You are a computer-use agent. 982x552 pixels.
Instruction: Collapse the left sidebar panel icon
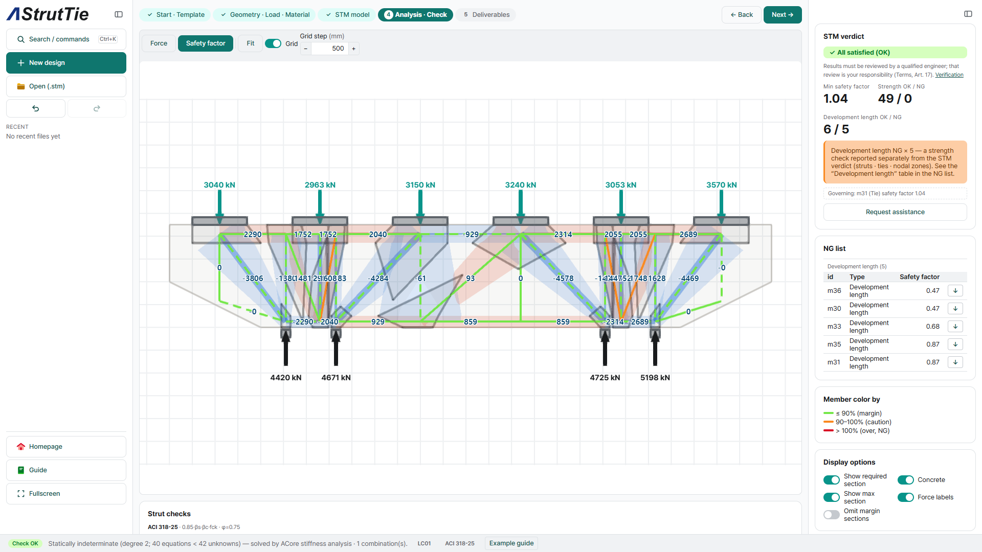(x=119, y=14)
